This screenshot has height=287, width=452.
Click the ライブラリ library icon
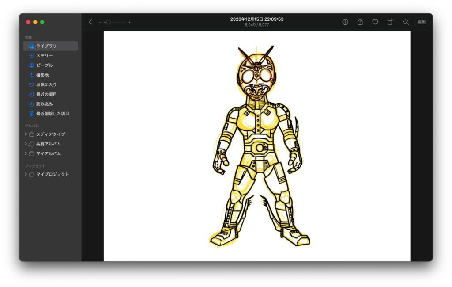pos(31,46)
